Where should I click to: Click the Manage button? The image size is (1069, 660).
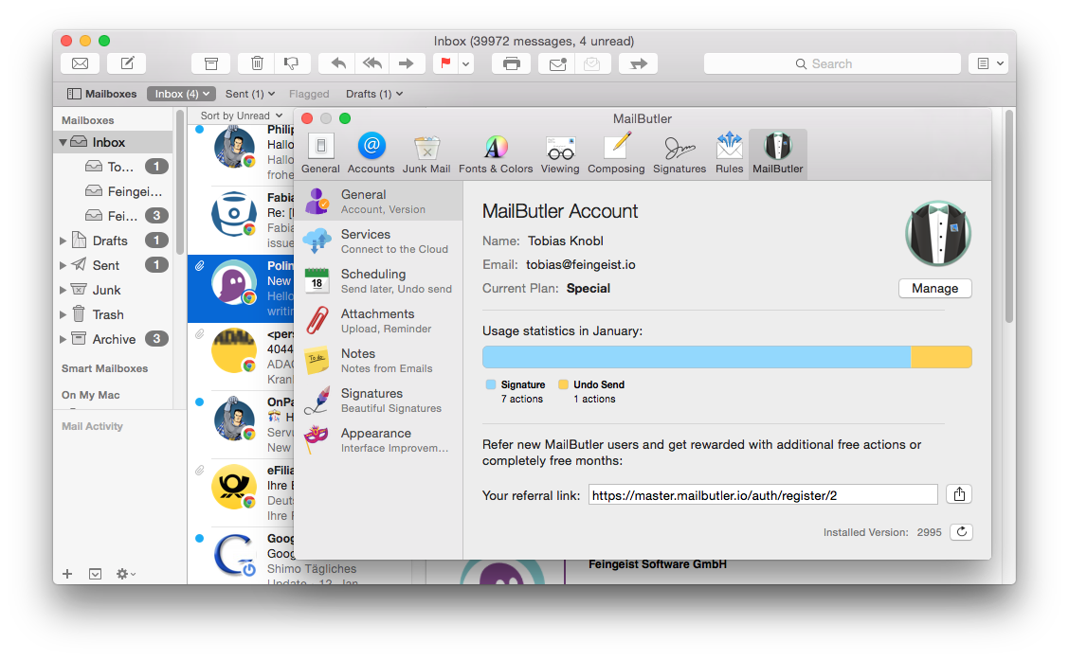[934, 288]
